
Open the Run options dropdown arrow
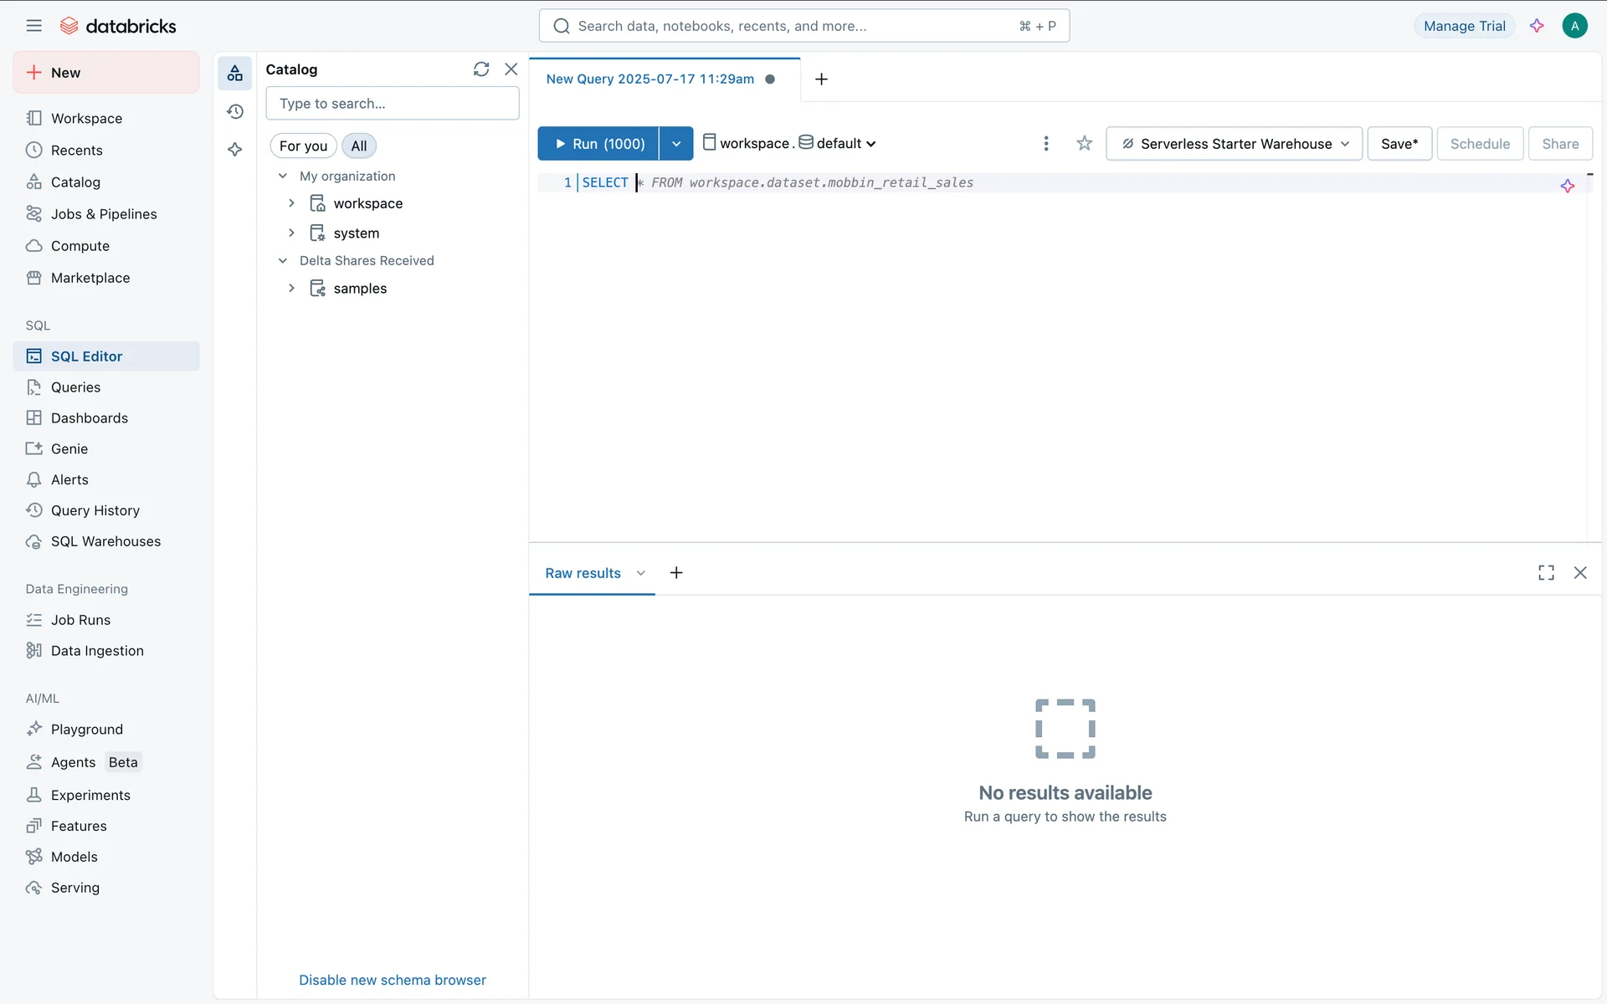pyautogui.click(x=676, y=144)
